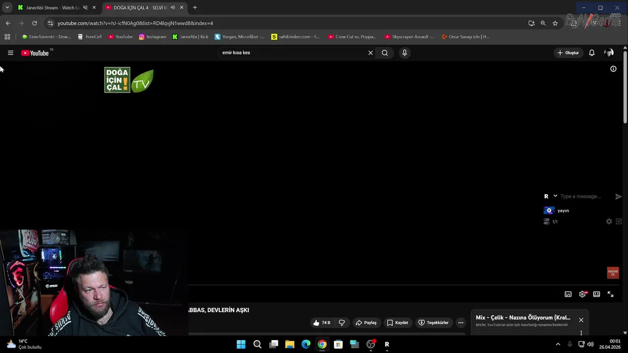Bookmark this page with the star
Image resolution: width=628 pixels, height=353 pixels.
(555, 23)
